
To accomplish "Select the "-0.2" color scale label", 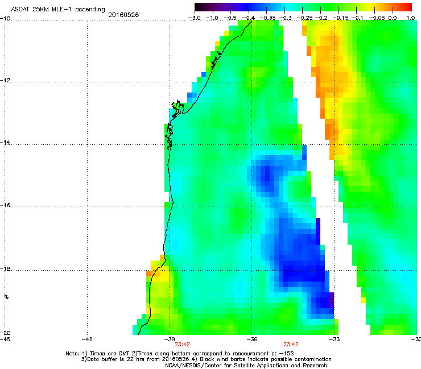I will point(321,18).
